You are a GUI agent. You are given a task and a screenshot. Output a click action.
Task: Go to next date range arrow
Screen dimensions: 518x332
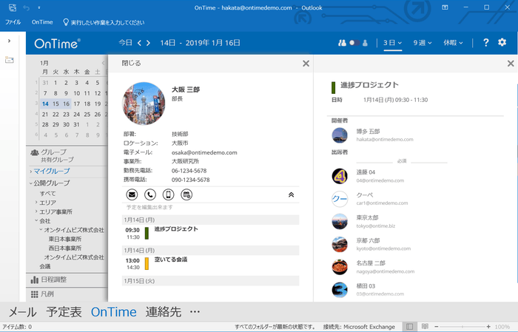pos(147,43)
